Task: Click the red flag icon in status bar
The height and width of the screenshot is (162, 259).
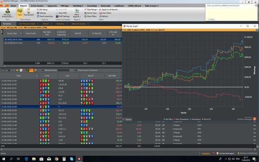Action: pos(213,153)
